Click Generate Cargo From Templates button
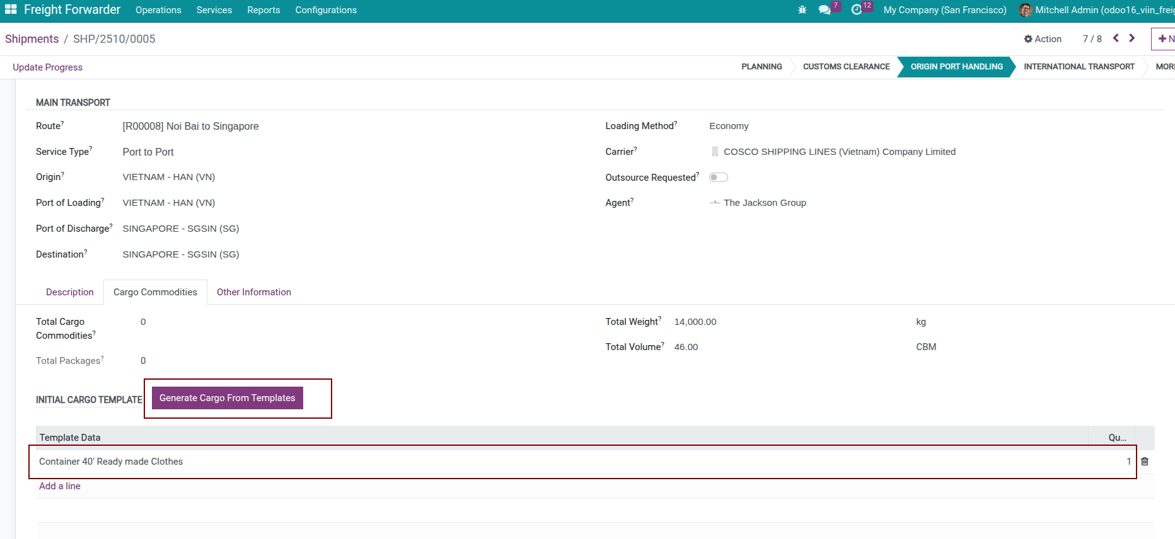The image size is (1175, 539). coord(227,398)
